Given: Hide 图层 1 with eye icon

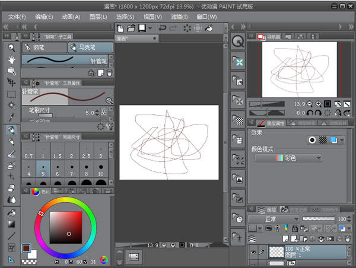Looking at the screenshot, I should point(253,251).
